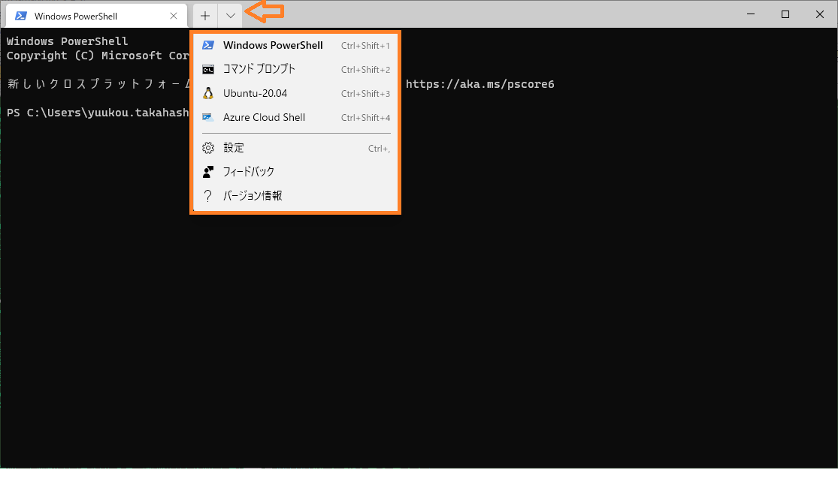
Task: Open the profile dropdown chevron
Action: tap(230, 15)
